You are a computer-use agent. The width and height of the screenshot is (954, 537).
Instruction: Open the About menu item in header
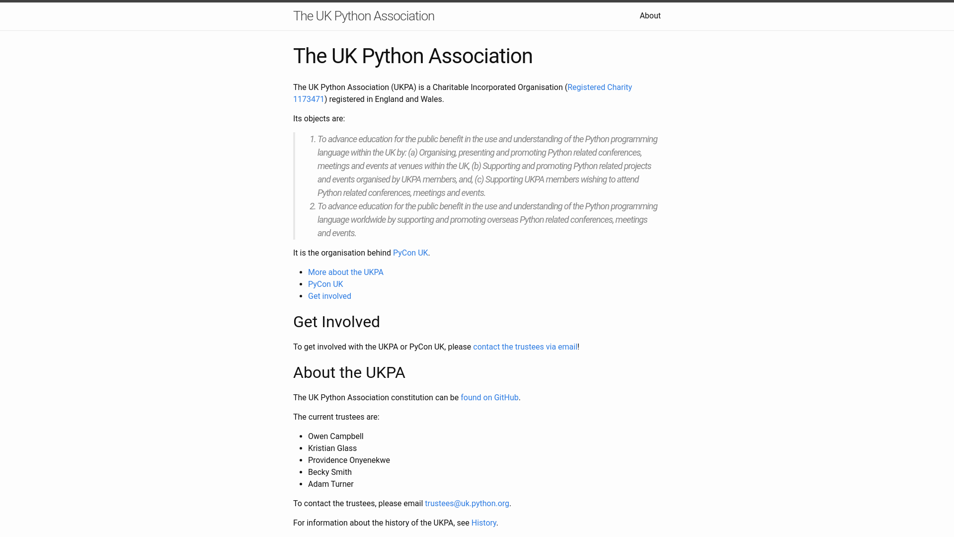tap(650, 16)
